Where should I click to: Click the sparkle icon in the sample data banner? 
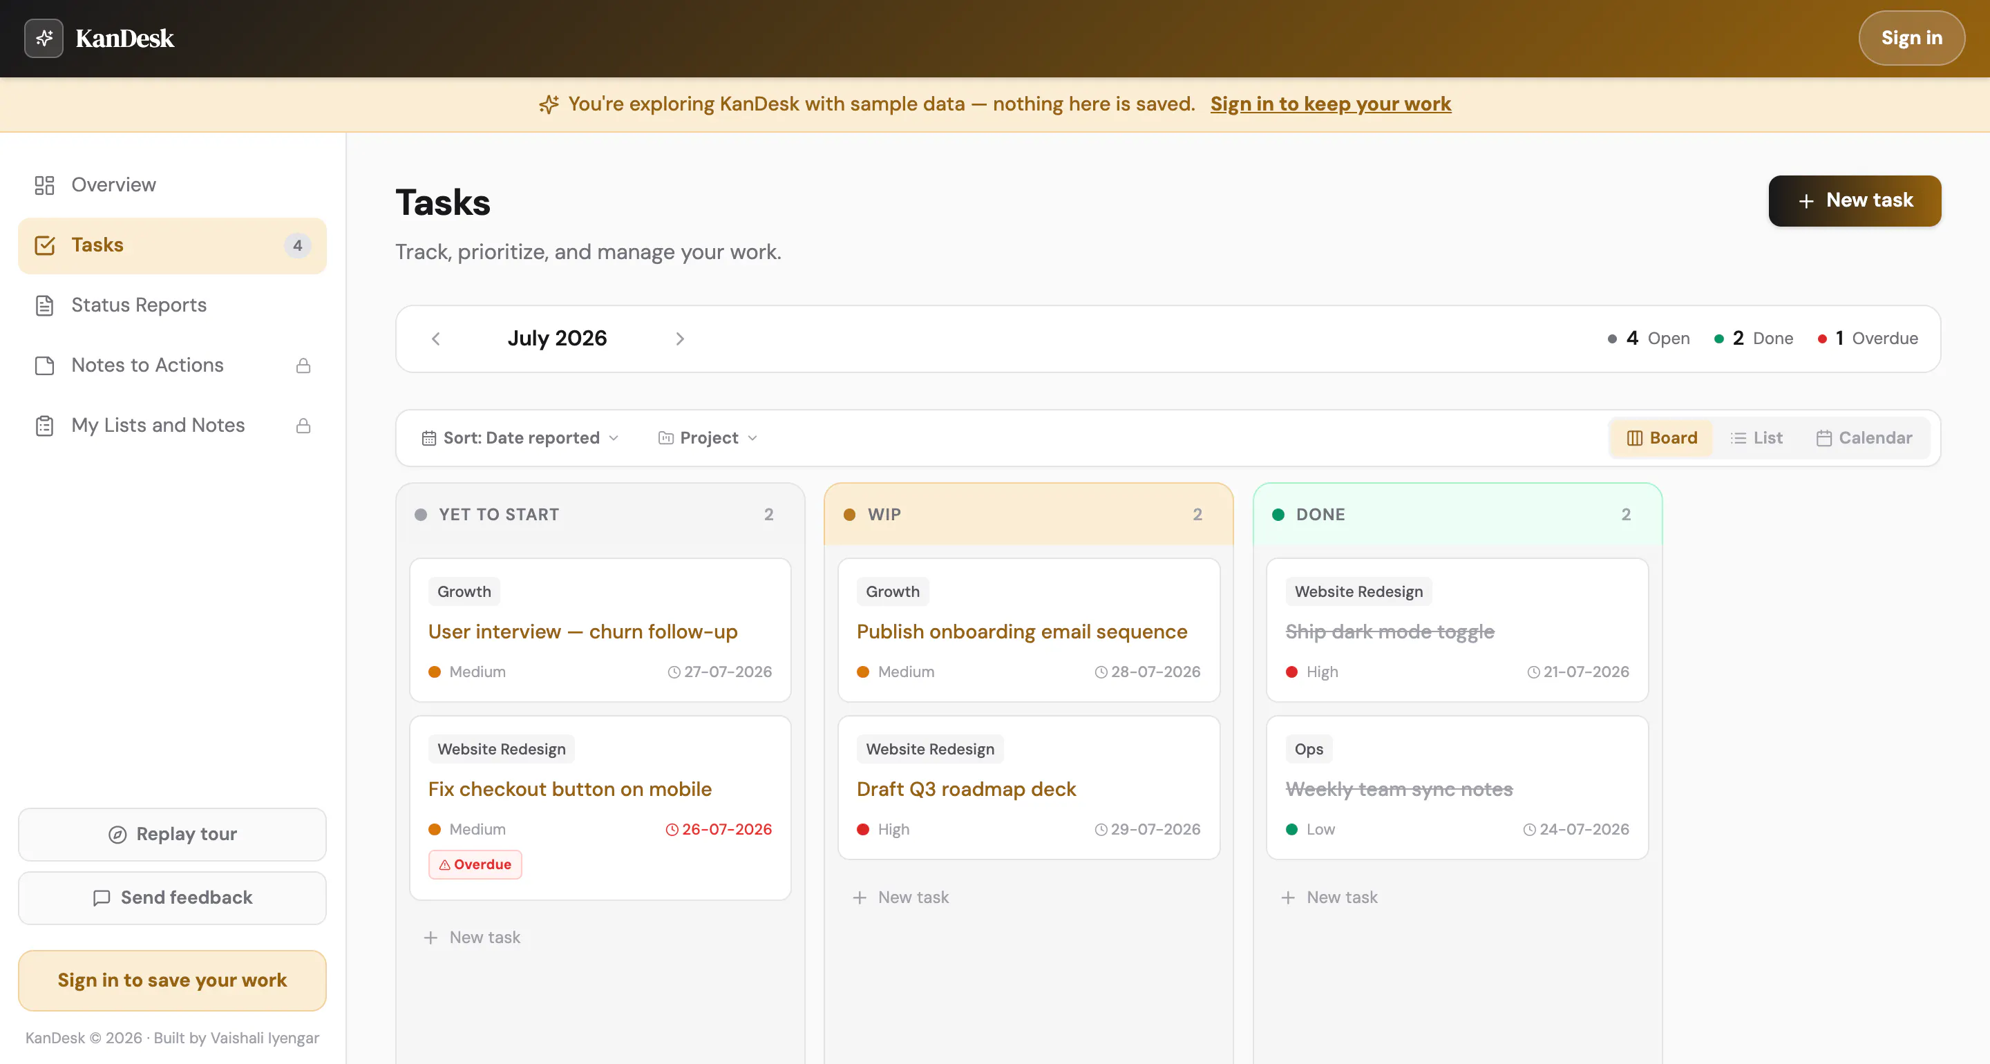549,104
